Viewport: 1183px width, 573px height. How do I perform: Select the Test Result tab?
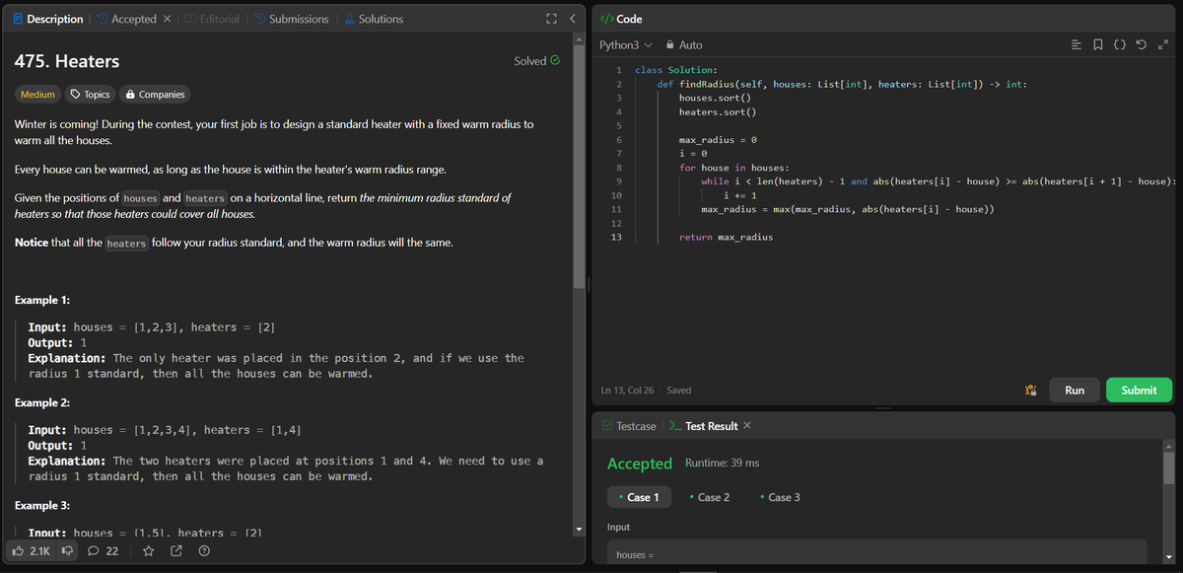pos(703,426)
